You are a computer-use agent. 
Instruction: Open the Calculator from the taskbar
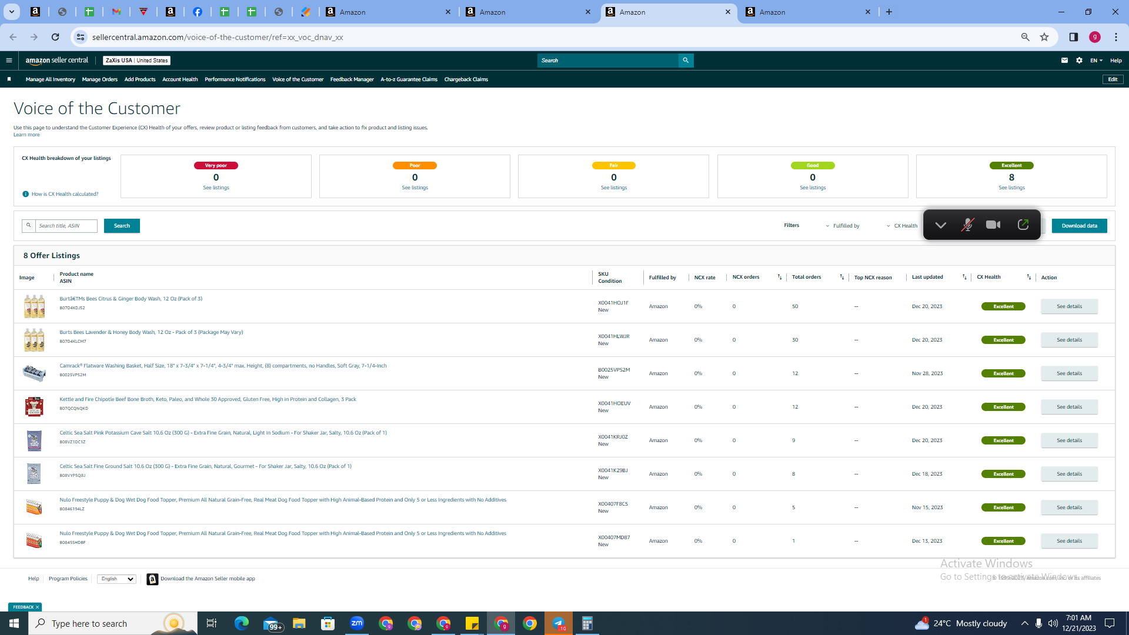click(587, 623)
